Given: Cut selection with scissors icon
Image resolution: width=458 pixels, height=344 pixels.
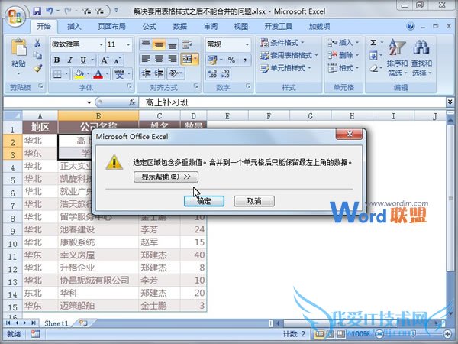Looking at the screenshot, I should point(37,43).
